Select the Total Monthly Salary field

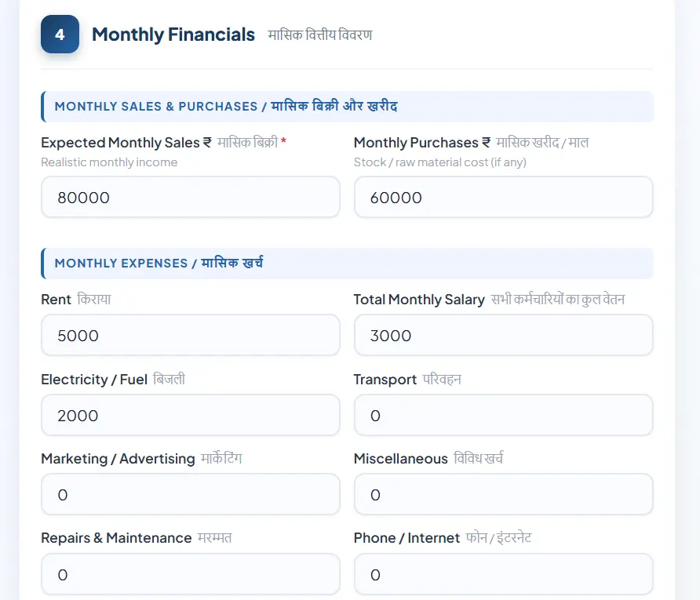(x=504, y=335)
